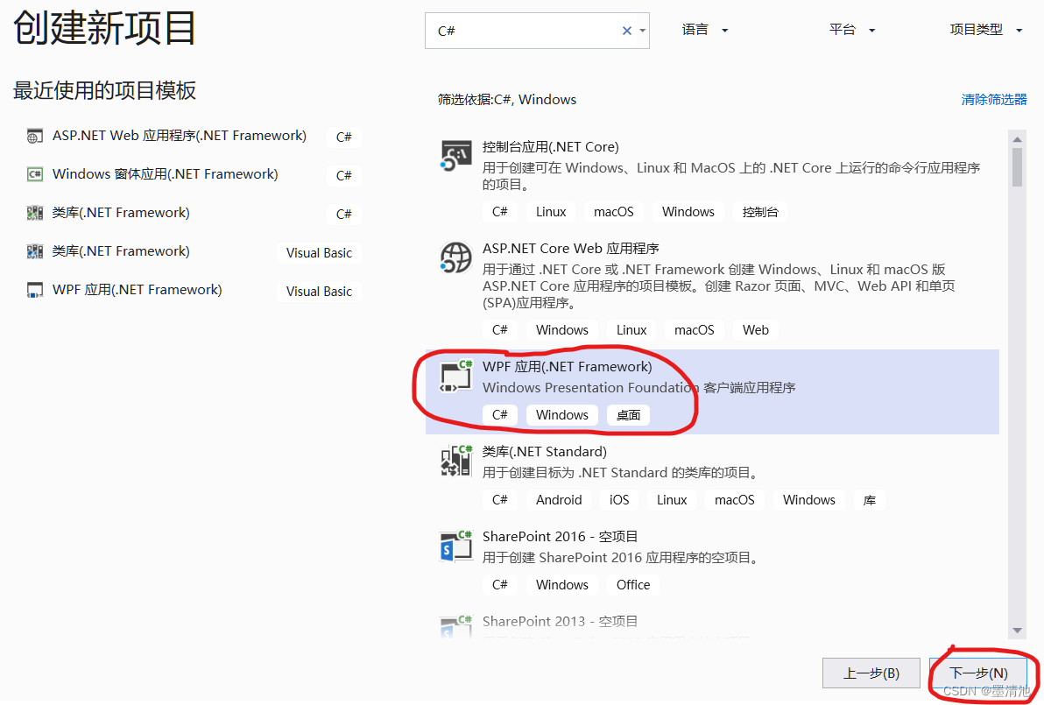This screenshot has height=705, width=1044.
Task: Click the iOS tag under .NET Standard library
Action: [x=619, y=500]
